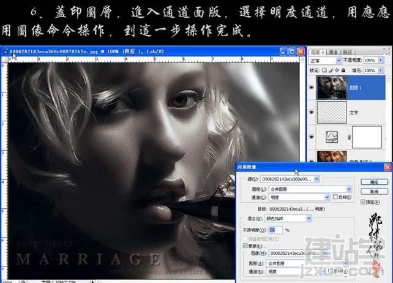393x283 pixels.
Task: Toggle the Preview (预览) checkbox
Action: (x=362, y=202)
